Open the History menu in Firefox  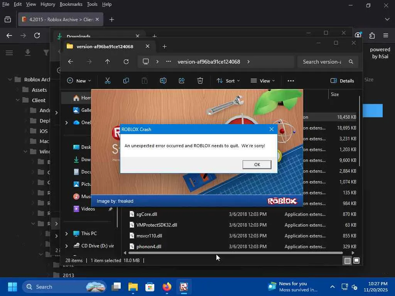click(48, 4)
